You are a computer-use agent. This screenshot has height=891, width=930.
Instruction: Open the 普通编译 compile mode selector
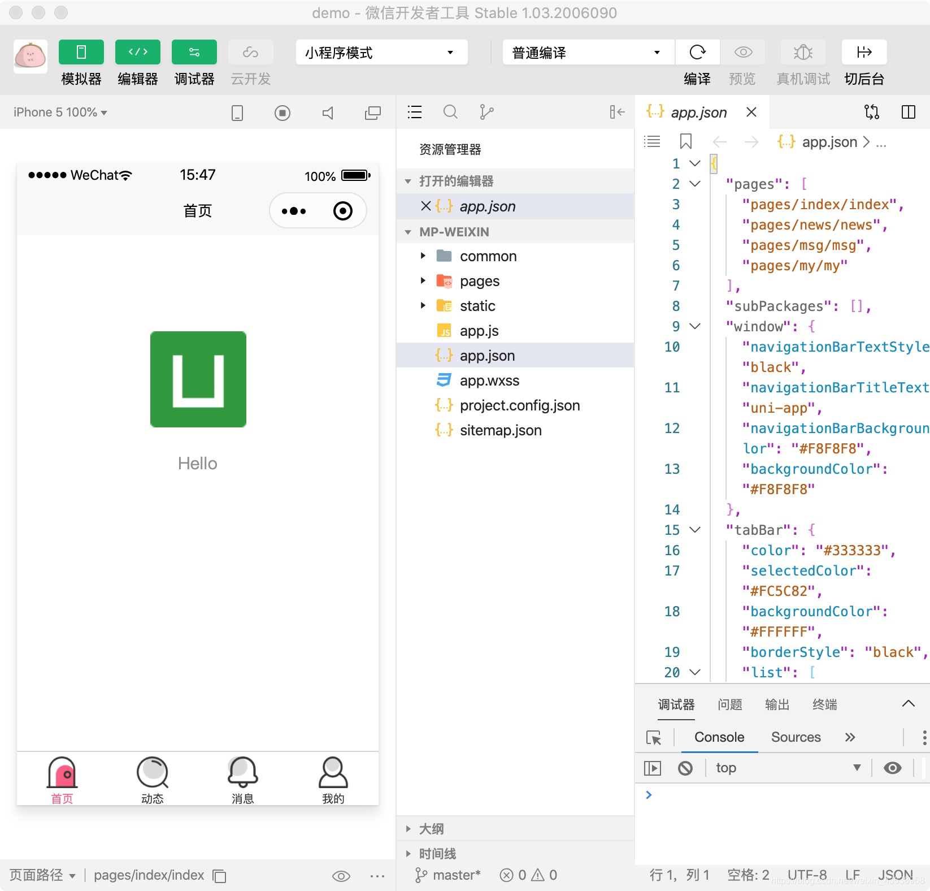pyautogui.click(x=586, y=52)
